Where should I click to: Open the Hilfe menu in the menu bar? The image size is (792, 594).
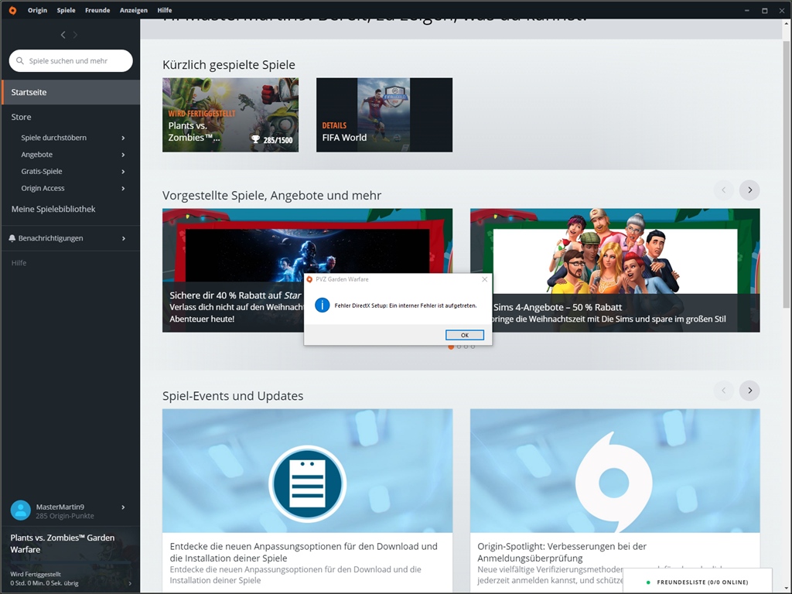point(165,10)
